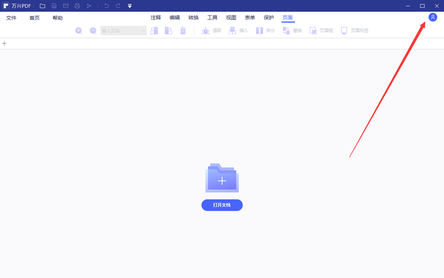
Task: Click the delete page trash icon
Action: click(183, 31)
